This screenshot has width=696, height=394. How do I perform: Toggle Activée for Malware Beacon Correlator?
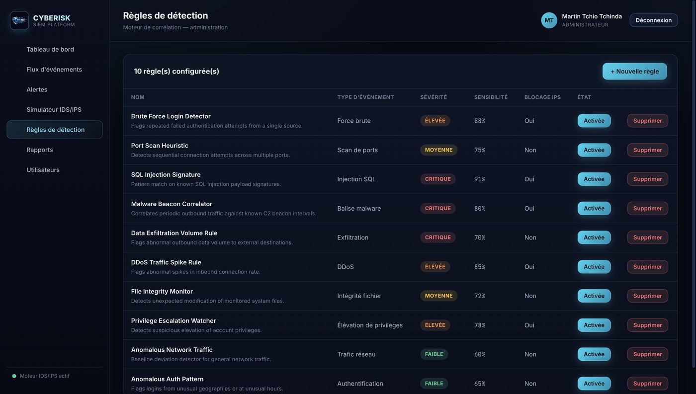pyautogui.click(x=594, y=208)
